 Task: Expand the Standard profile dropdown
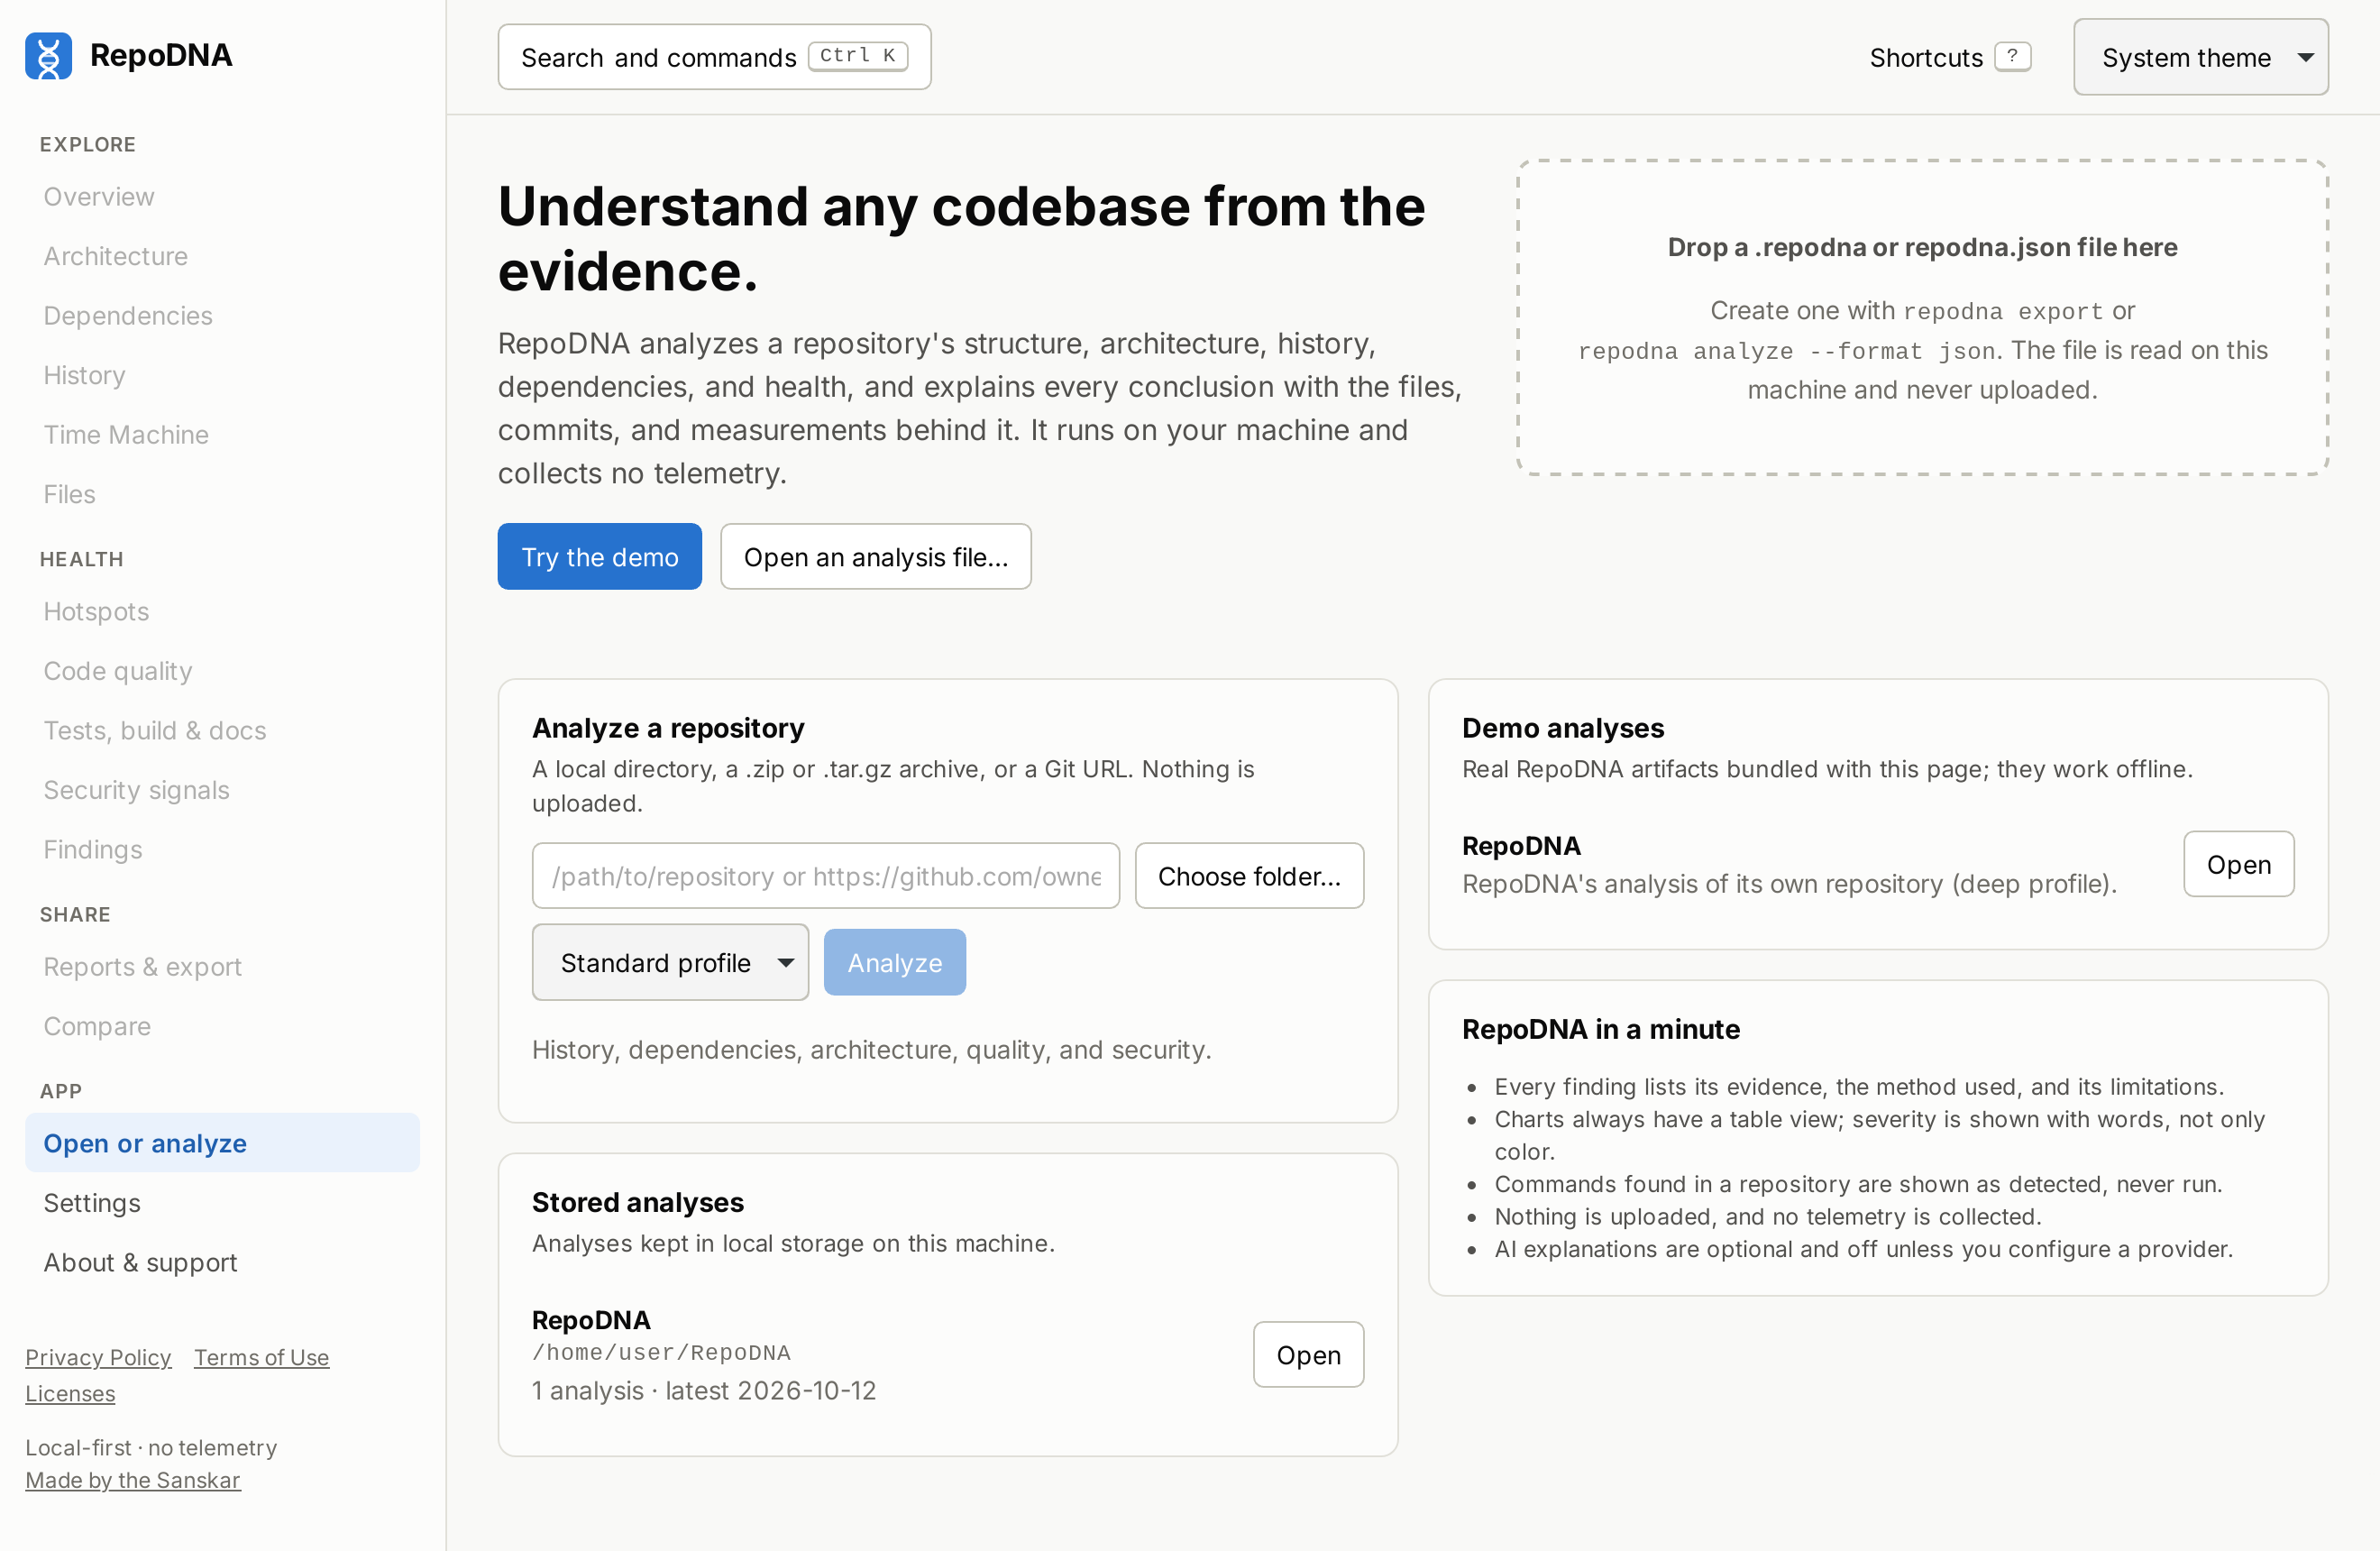670,962
